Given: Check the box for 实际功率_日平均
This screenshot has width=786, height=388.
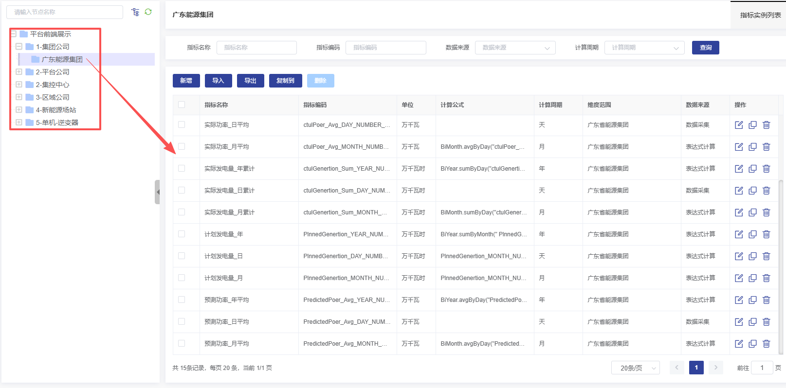Looking at the screenshot, I should (x=182, y=125).
